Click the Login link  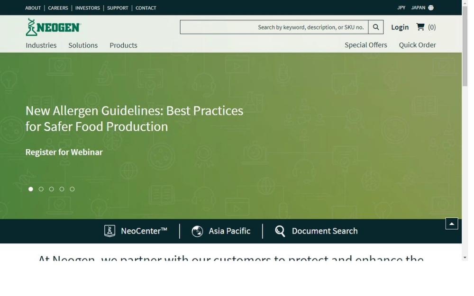[400, 27]
